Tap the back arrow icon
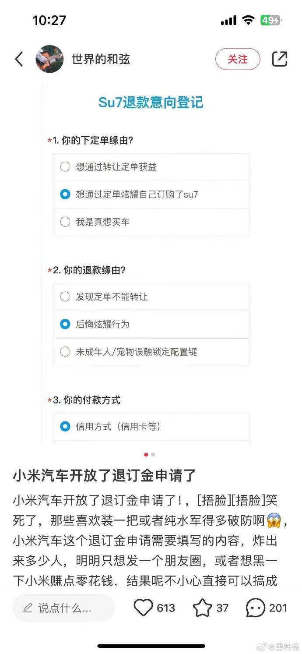The width and height of the screenshot is (302, 654). click(19, 59)
